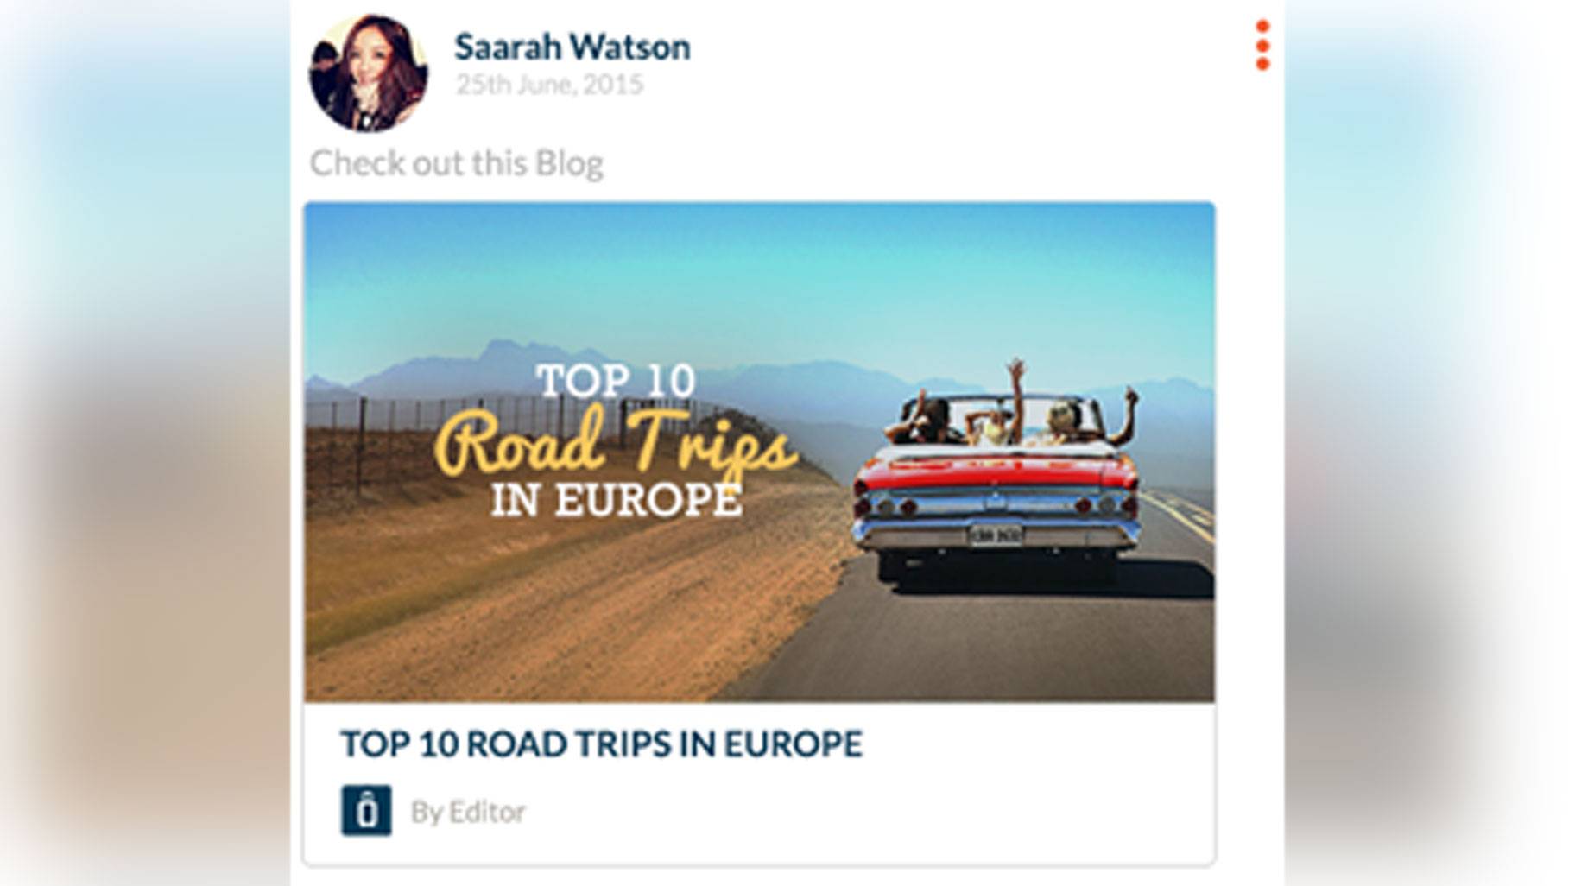The image size is (1575, 886).
Task: Click the luggage icon beside By Editor
Action: [x=366, y=810]
